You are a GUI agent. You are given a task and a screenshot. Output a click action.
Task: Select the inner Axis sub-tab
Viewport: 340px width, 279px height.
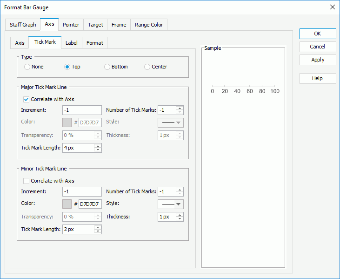coord(20,43)
